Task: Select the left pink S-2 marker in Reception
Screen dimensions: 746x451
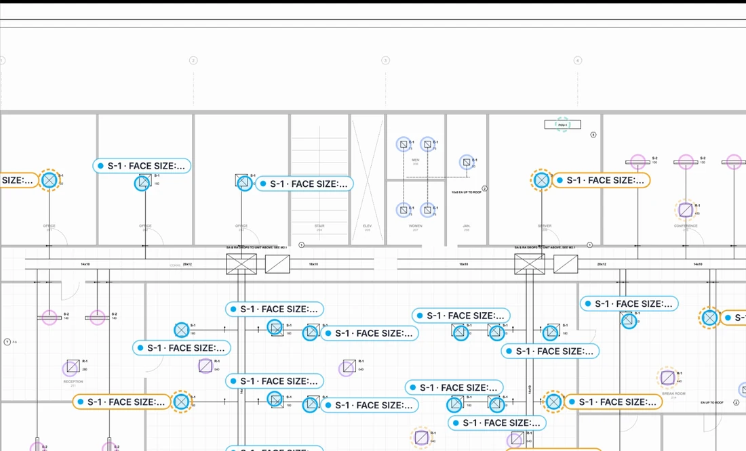Action: tap(50, 318)
